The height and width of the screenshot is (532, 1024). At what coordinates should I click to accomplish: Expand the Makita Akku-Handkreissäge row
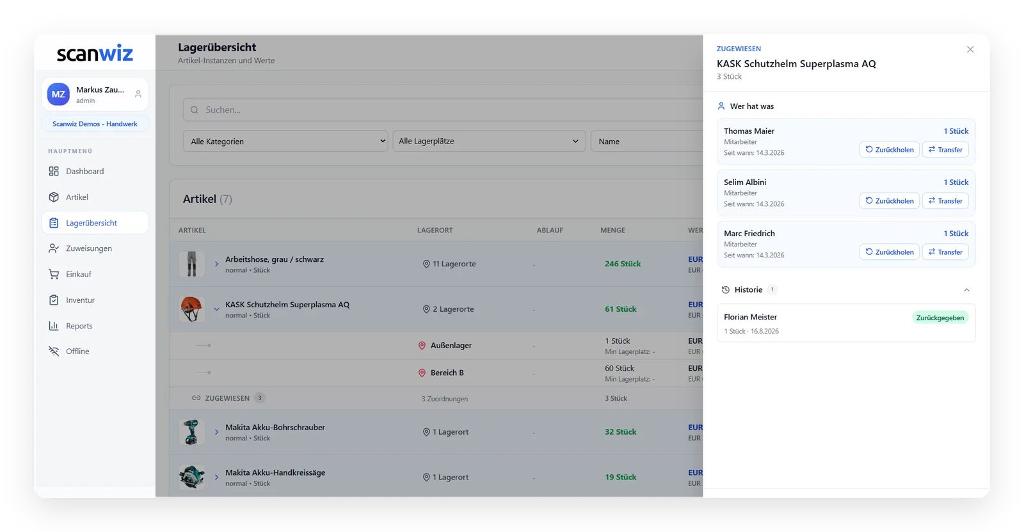tap(216, 477)
